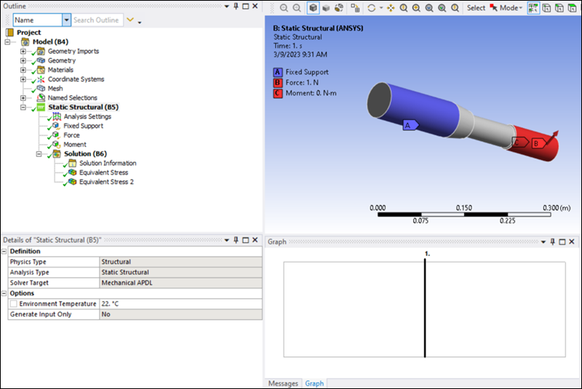Toggle the Environment Temperature checkbox
582x389 pixels.
point(13,304)
